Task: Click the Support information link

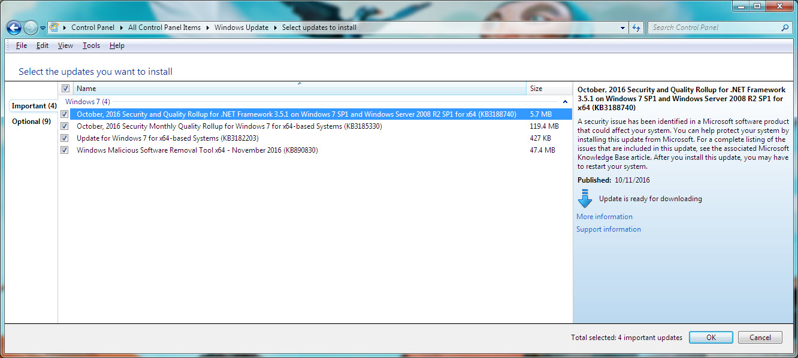Action: (x=608, y=229)
